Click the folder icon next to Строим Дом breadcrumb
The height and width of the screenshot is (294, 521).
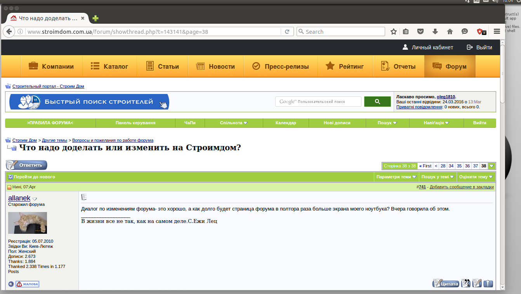point(8,140)
